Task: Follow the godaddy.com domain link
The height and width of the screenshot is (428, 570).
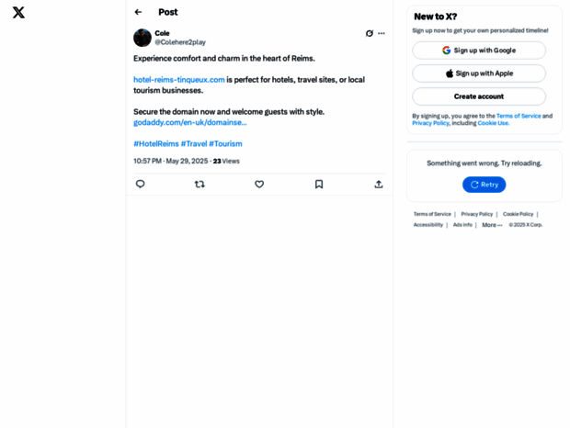Action: pos(190,122)
